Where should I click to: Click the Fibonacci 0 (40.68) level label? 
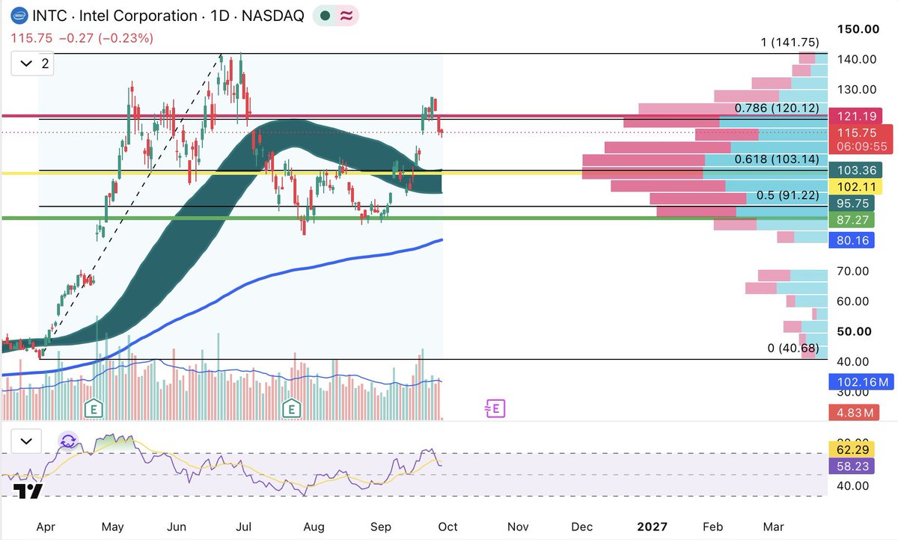[792, 349]
